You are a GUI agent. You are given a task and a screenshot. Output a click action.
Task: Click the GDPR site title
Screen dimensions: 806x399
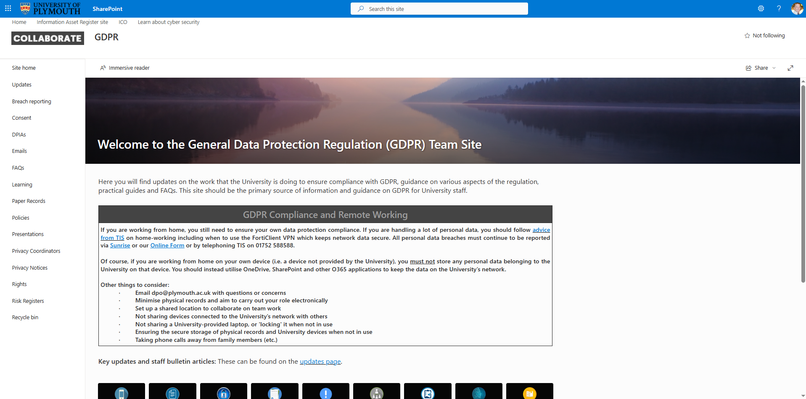(x=106, y=37)
